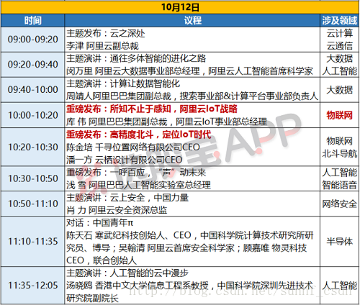Click speaker line 李津 阿里云副总裁
Screen dimensions: 360x305
click(102, 46)
